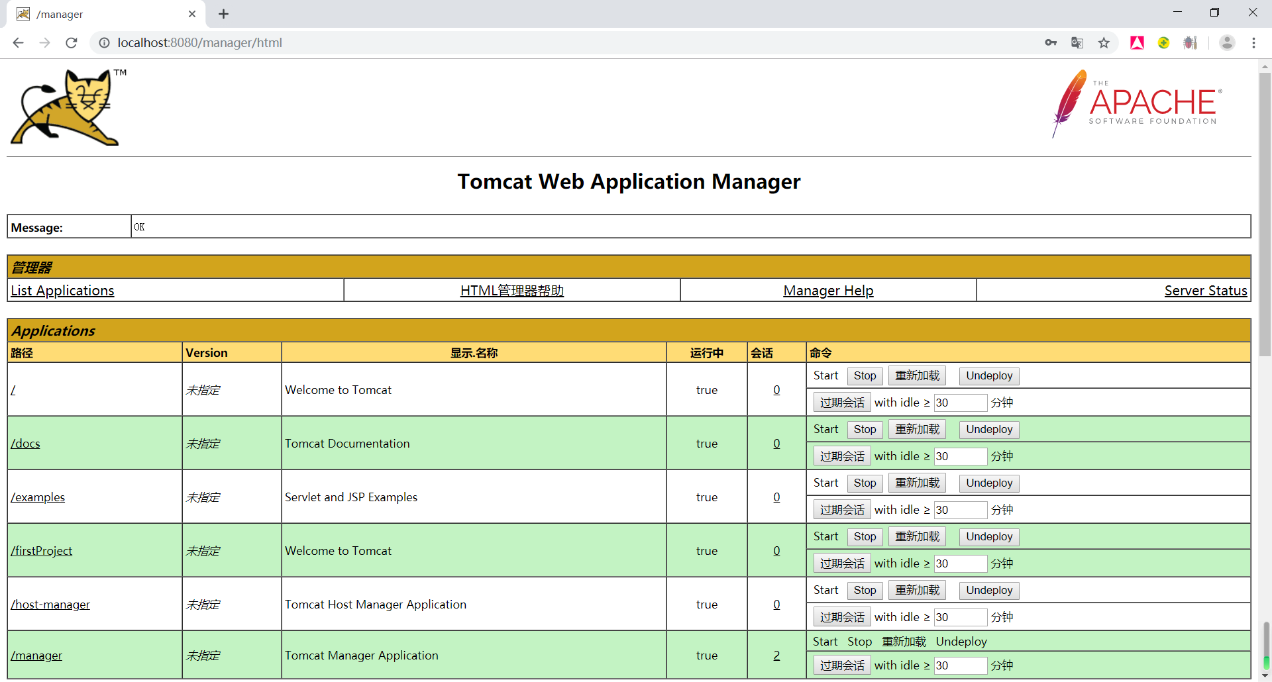Open HTML管理器帮助 link

click(512, 290)
